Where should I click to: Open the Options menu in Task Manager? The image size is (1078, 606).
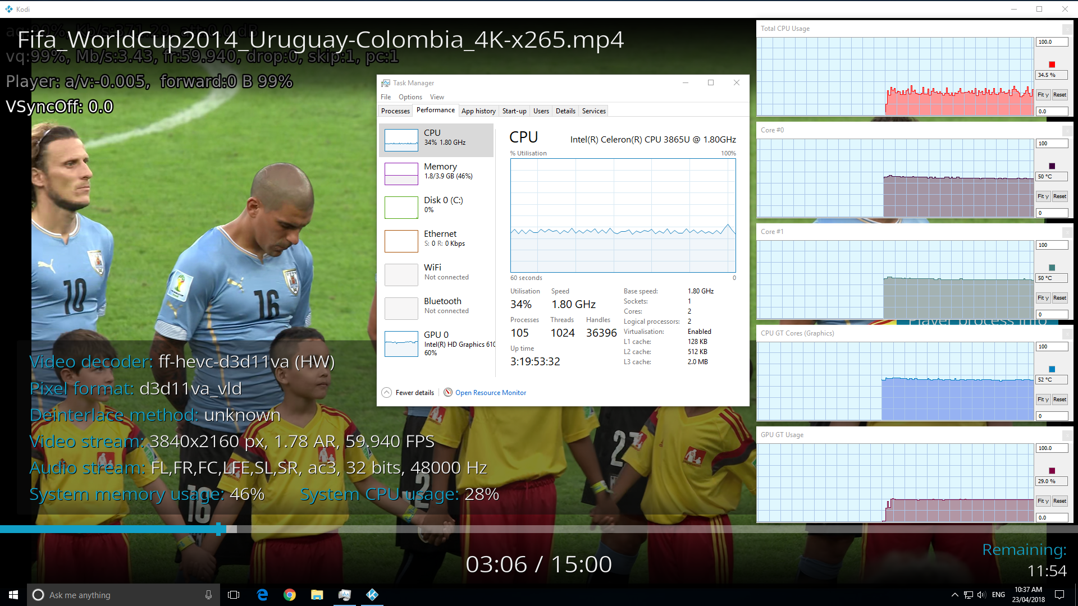pyautogui.click(x=410, y=97)
